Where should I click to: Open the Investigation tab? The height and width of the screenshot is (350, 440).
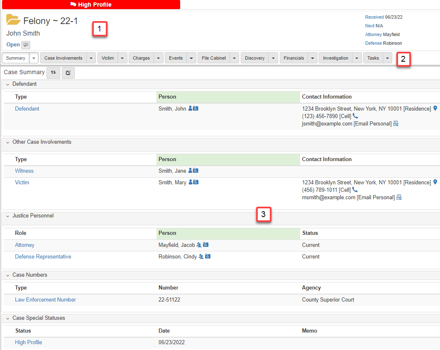click(x=335, y=58)
